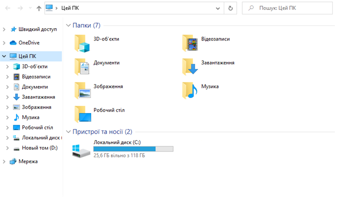Viewport: 337px width, 197px height.
Task: Expand Музика sidebar node
Action: [7, 117]
